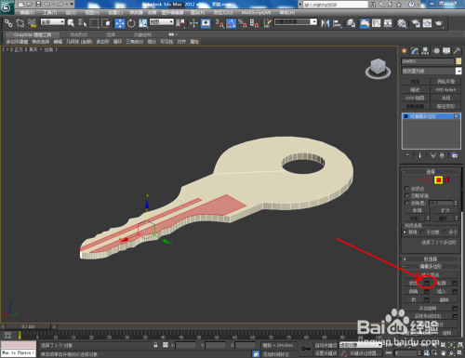Viewport: 465px width, 358px height.
Task: Enable the 按角度 checkbox
Action: click(407, 203)
